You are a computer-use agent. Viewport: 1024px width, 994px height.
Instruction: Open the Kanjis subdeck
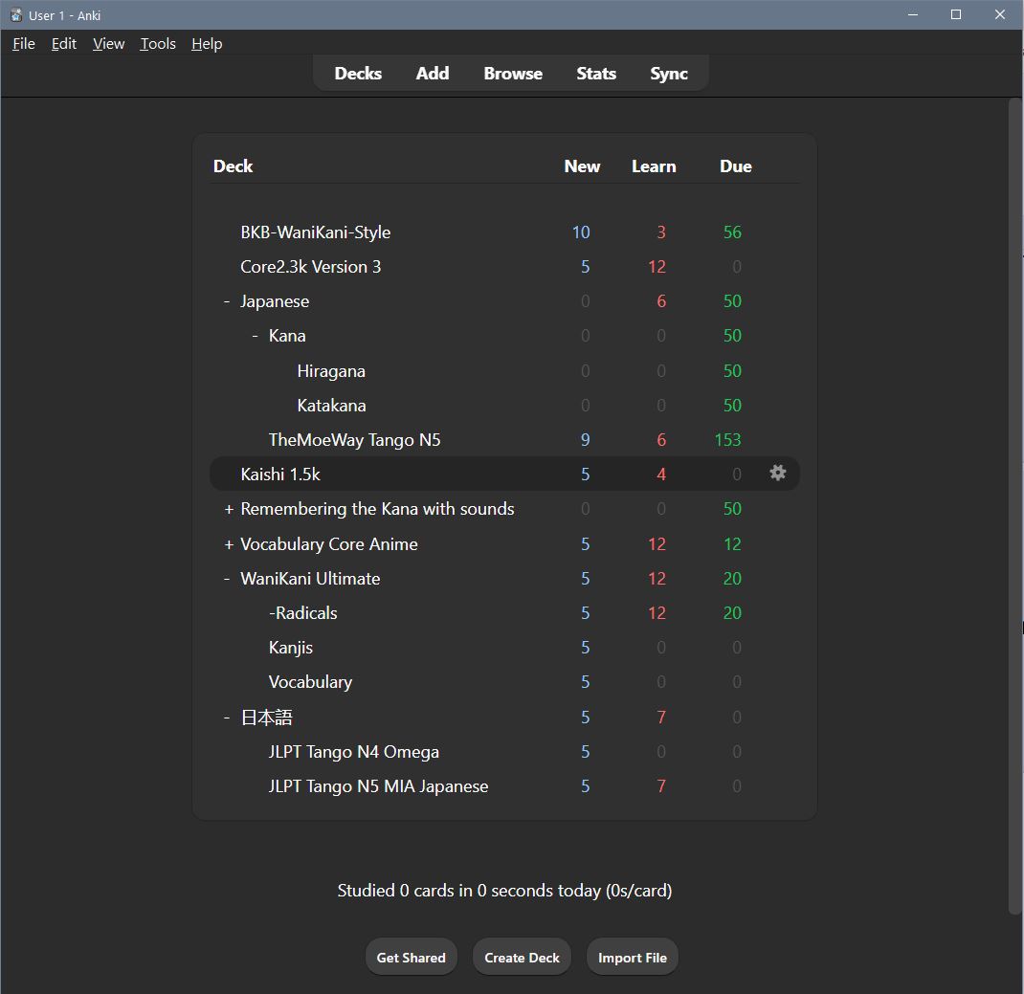coord(291,648)
